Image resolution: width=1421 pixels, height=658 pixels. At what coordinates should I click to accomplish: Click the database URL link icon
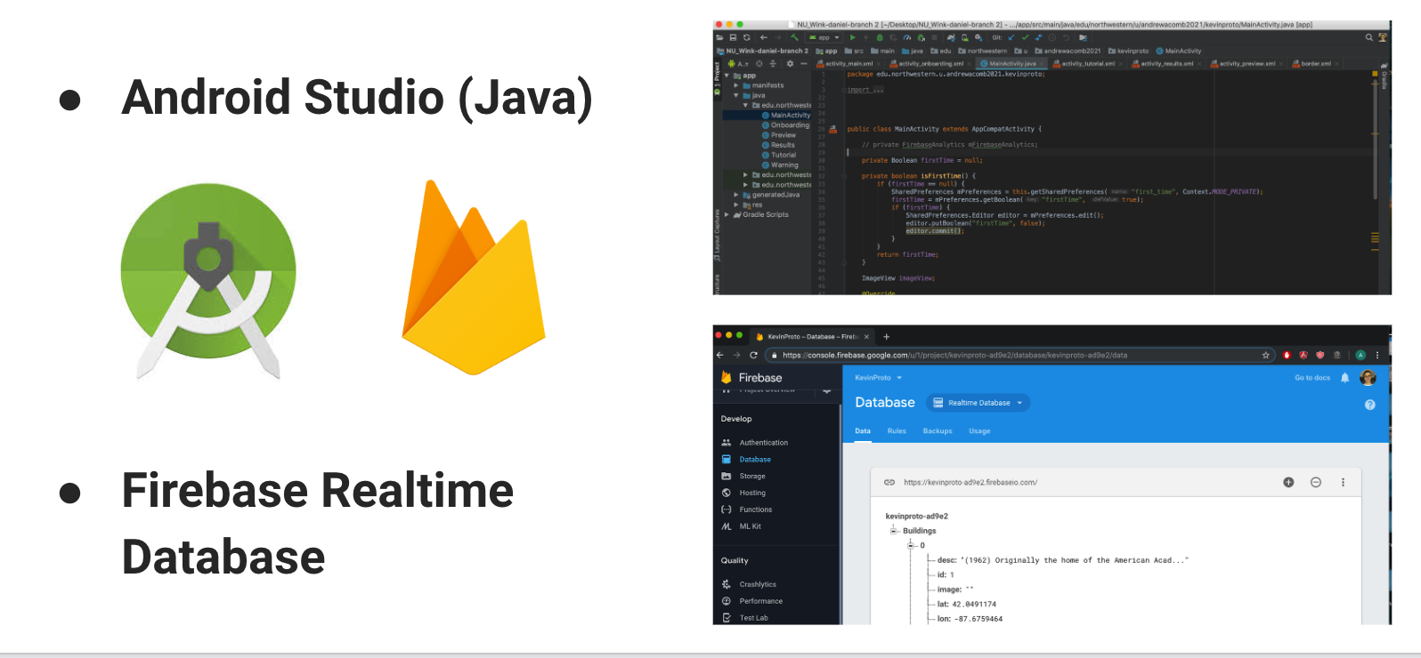(889, 482)
